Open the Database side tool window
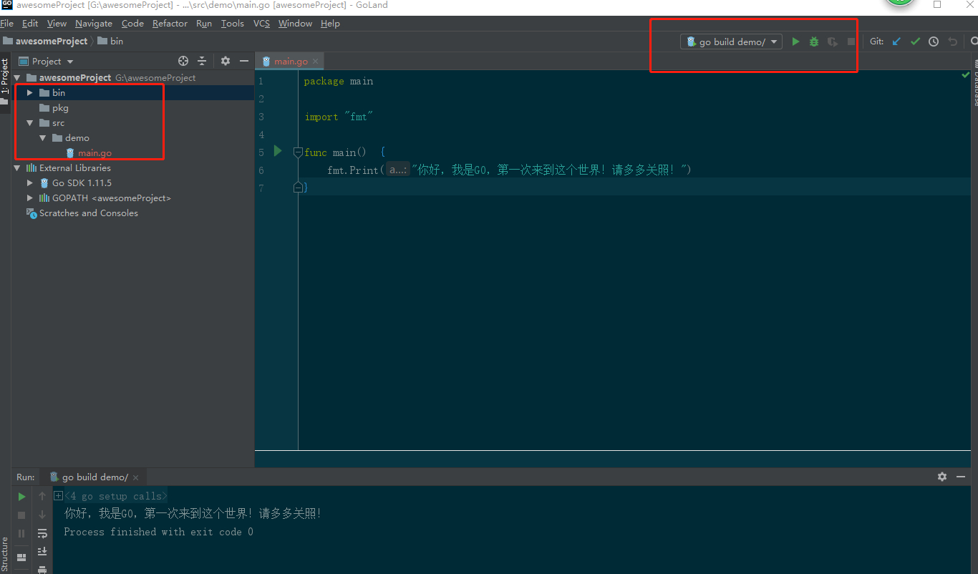This screenshot has height=574, width=978. click(975, 84)
